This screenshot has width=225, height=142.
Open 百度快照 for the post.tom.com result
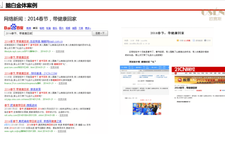pos(55,67)
